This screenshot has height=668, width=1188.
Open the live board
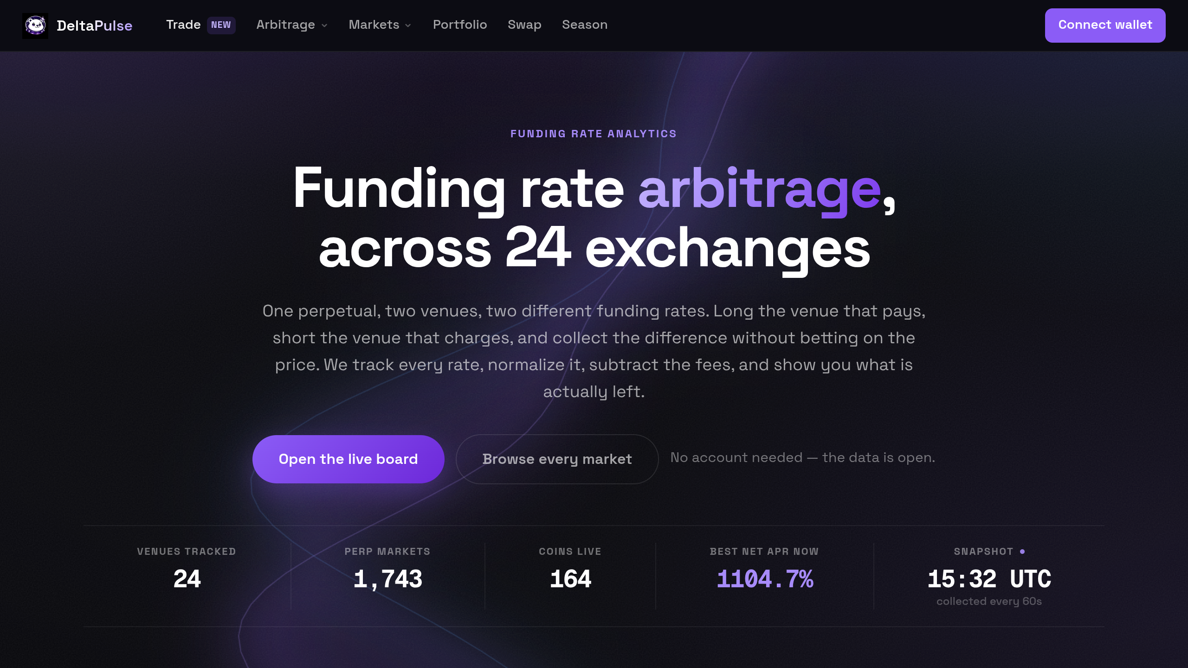tap(348, 459)
